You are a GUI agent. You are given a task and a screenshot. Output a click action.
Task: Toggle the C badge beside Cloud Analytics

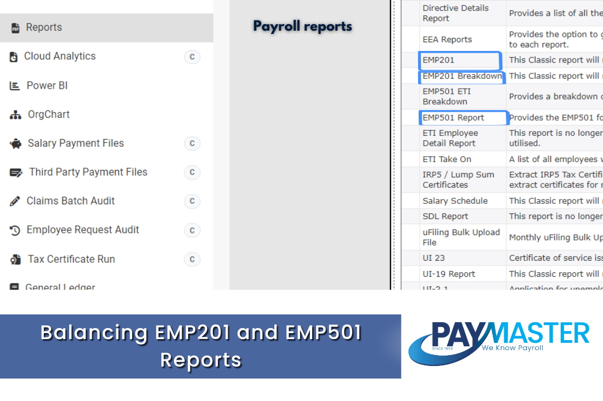[192, 57]
